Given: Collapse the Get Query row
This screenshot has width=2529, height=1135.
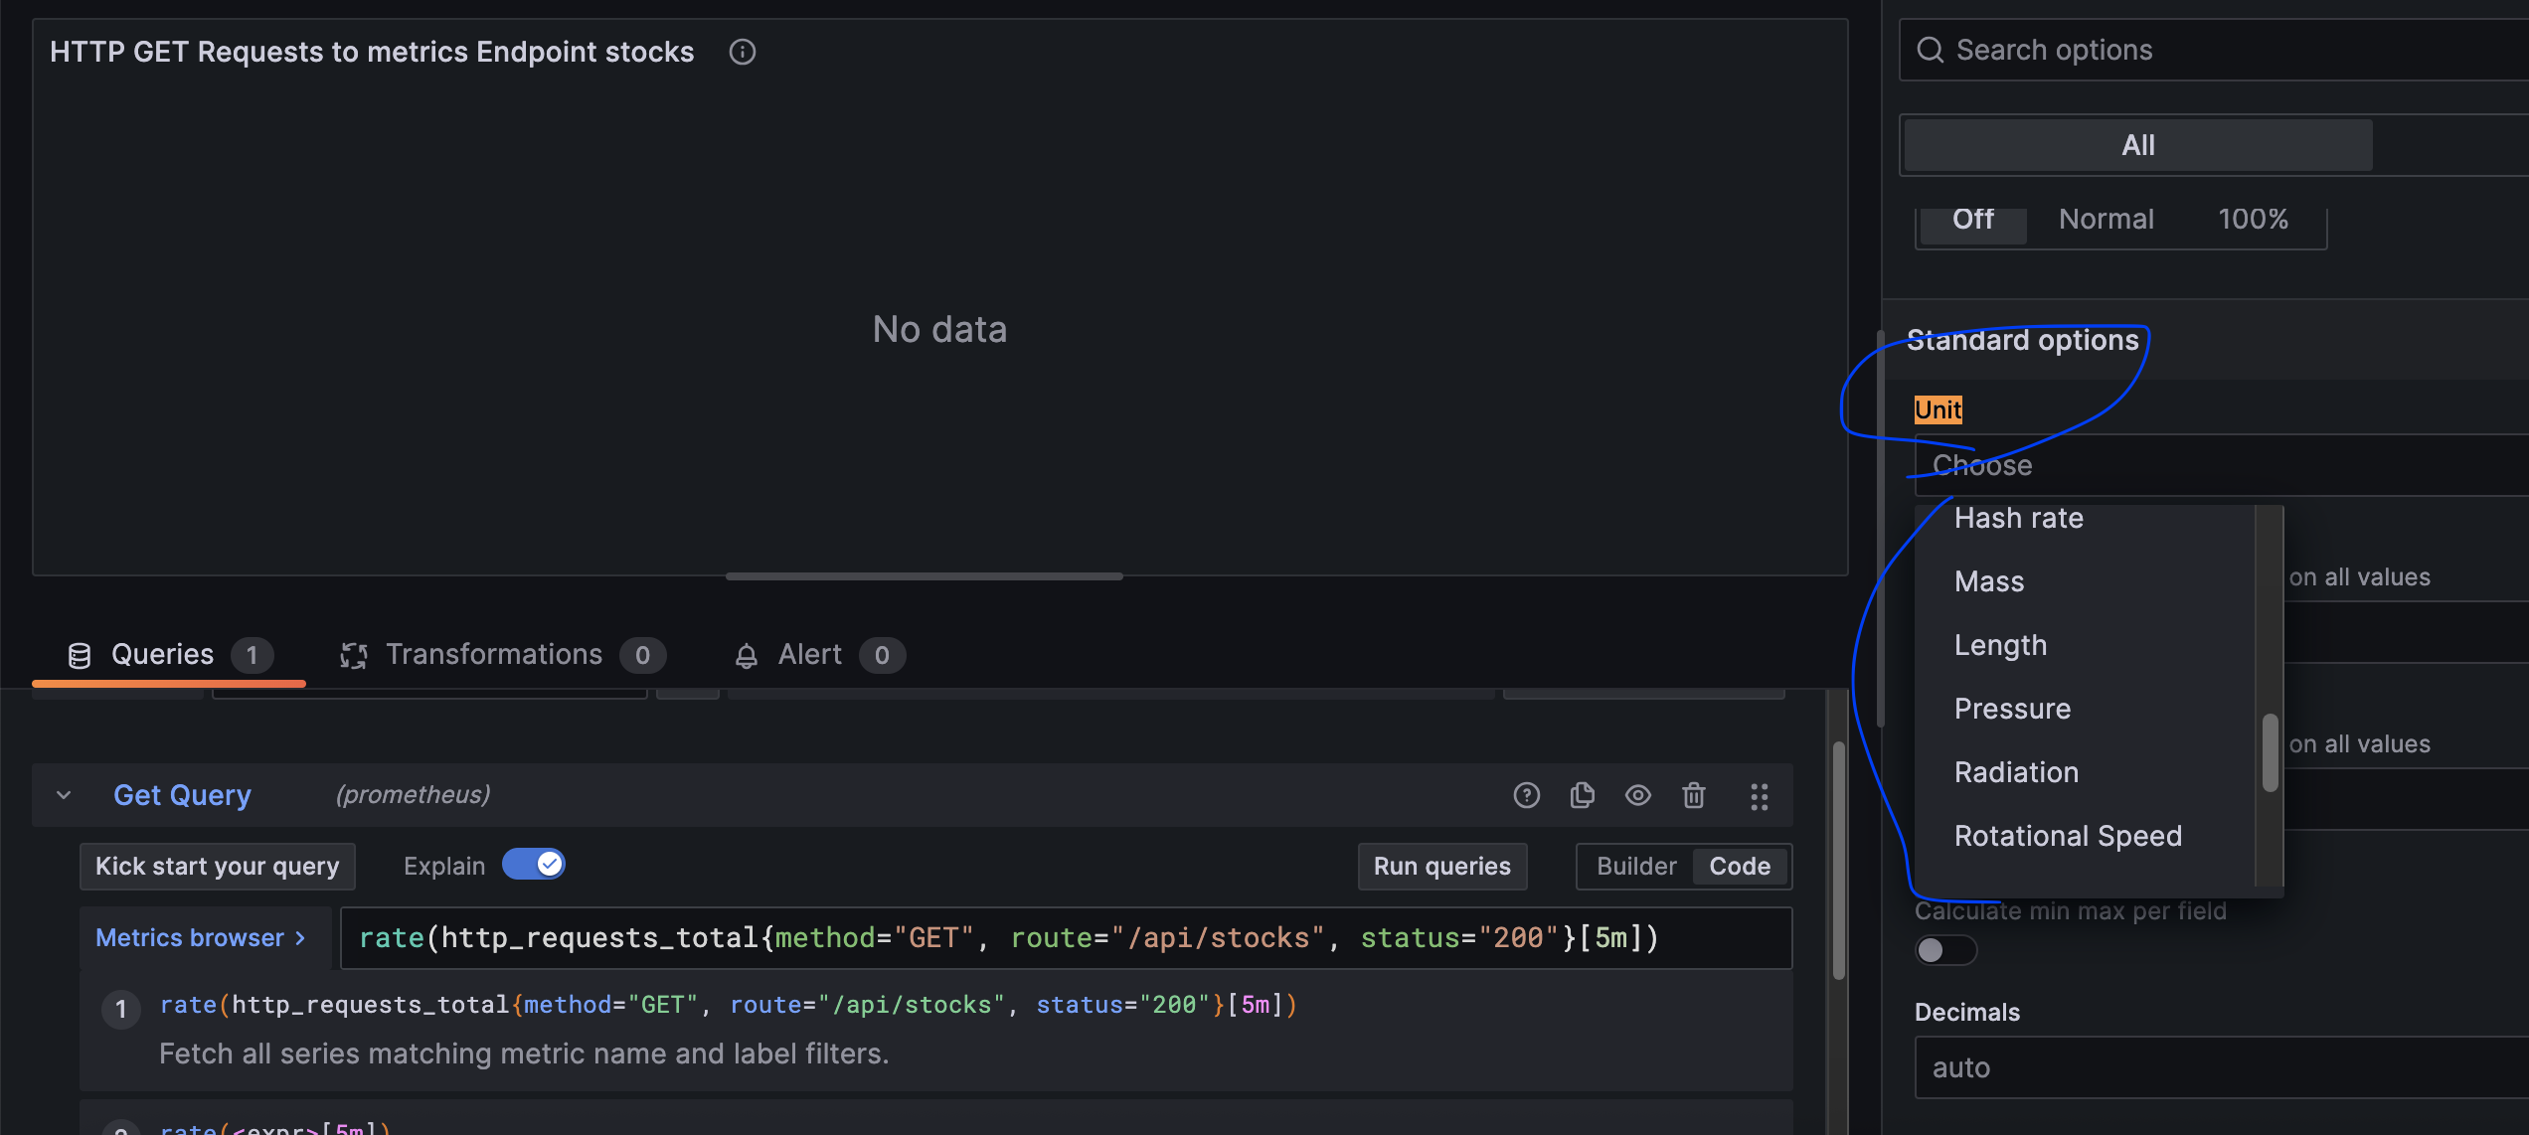Looking at the screenshot, I should coord(64,795).
